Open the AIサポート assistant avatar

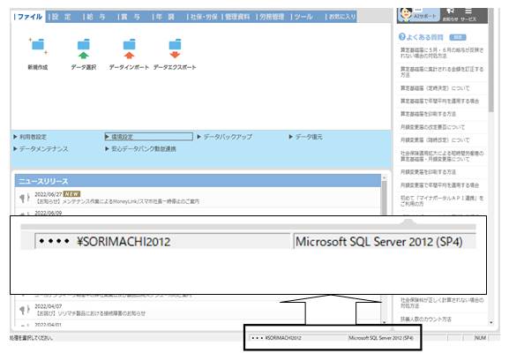tap(406, 14)
